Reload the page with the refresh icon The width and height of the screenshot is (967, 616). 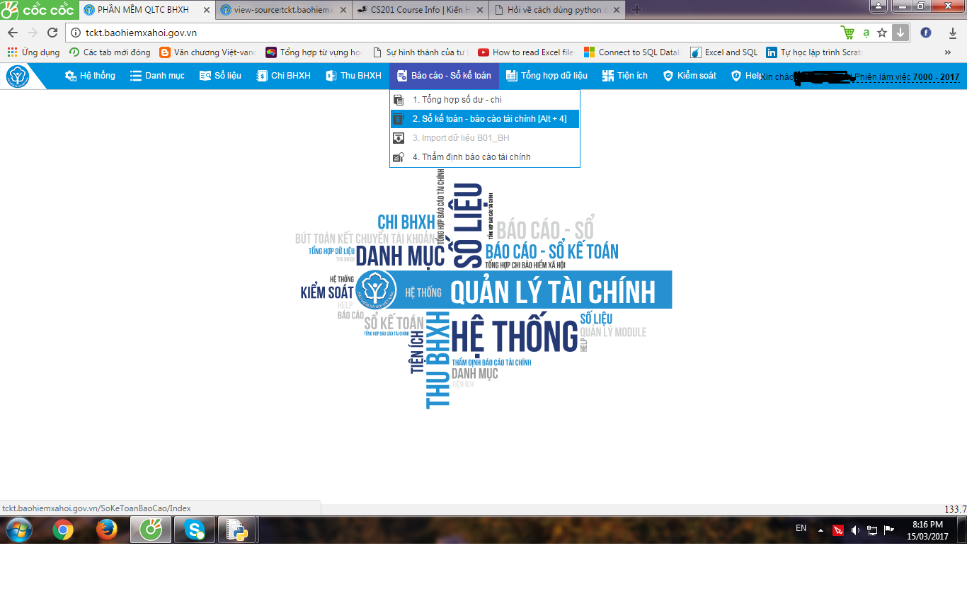tap(52, 33)
